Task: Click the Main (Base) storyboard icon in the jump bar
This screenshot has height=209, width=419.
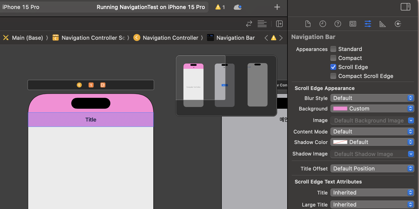Action: coord(6,37)
